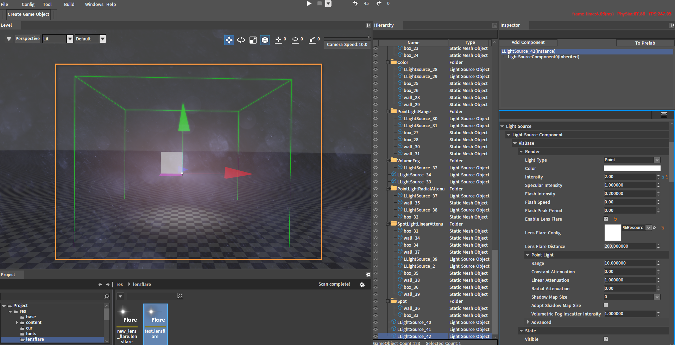Navigate forward in Project browser

(108, 285)
